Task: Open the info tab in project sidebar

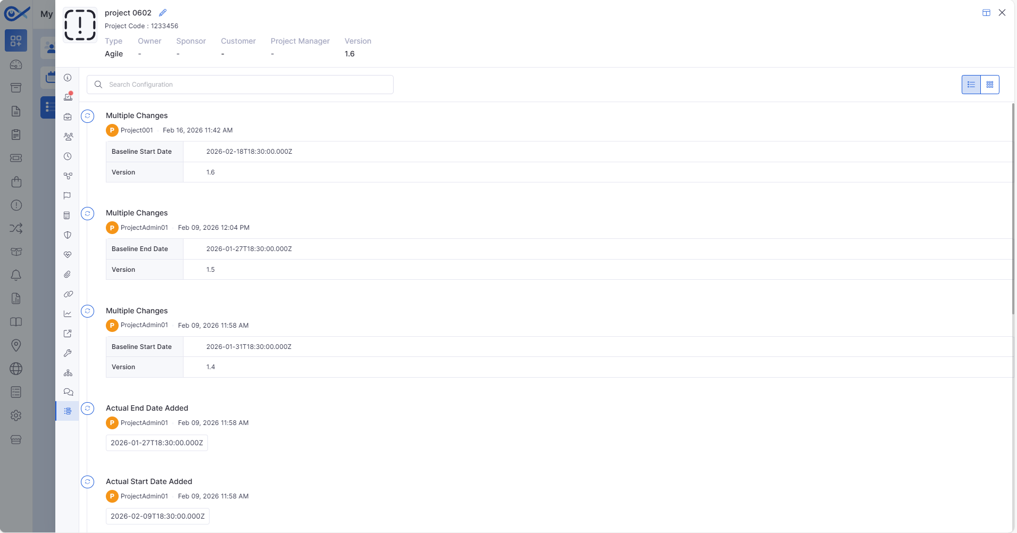Action: 68,78
